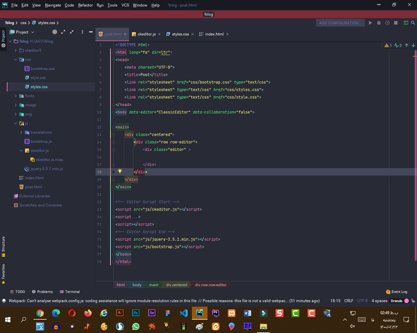Switch to the styles.css tab
This screenshot has width=417, height=333.
(x=180, y=34)
